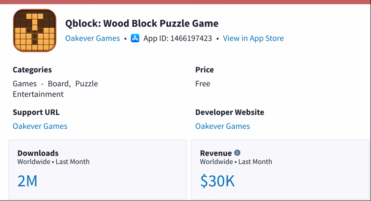Click the Entertainment category text
The width and height of the screenshot is (371, 201).
(x=38, y=94)
